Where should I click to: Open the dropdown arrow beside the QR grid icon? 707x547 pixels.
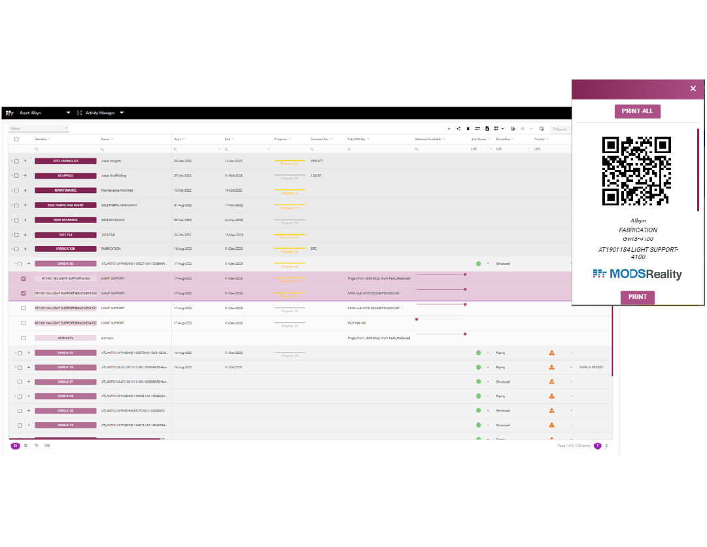tap(502, 129)
